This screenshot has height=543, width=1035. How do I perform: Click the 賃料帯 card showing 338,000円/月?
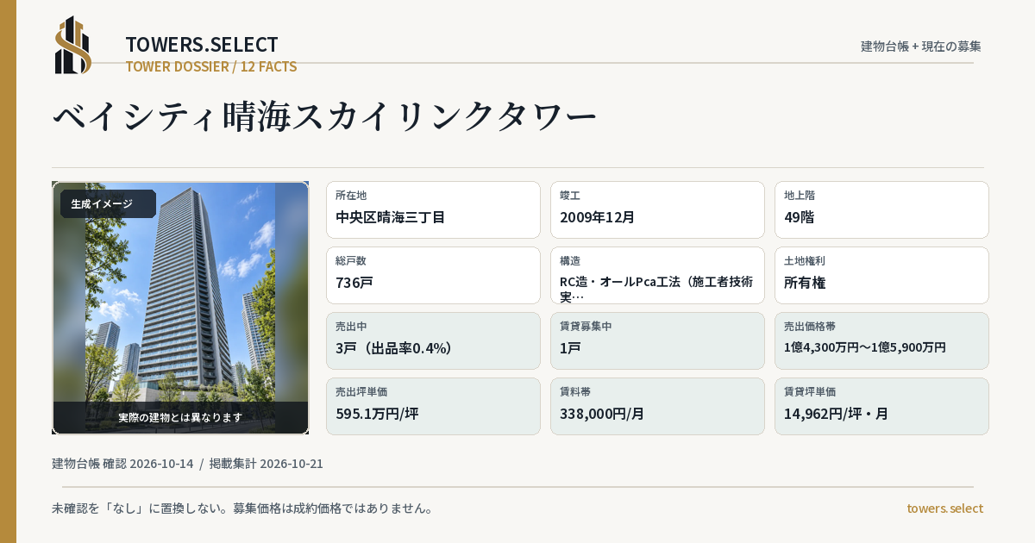coord(657,406)
